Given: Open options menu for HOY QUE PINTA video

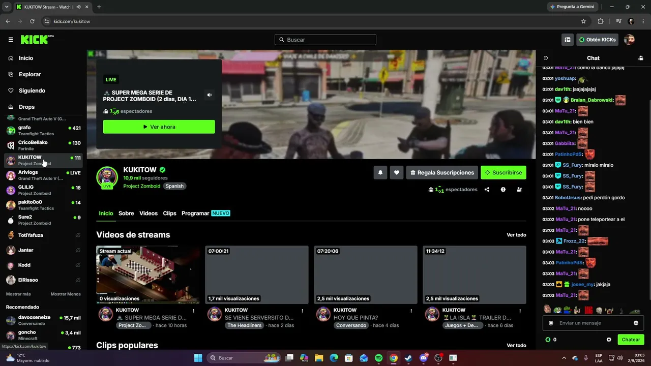Looking at the screenshot, I should [411, 311].
